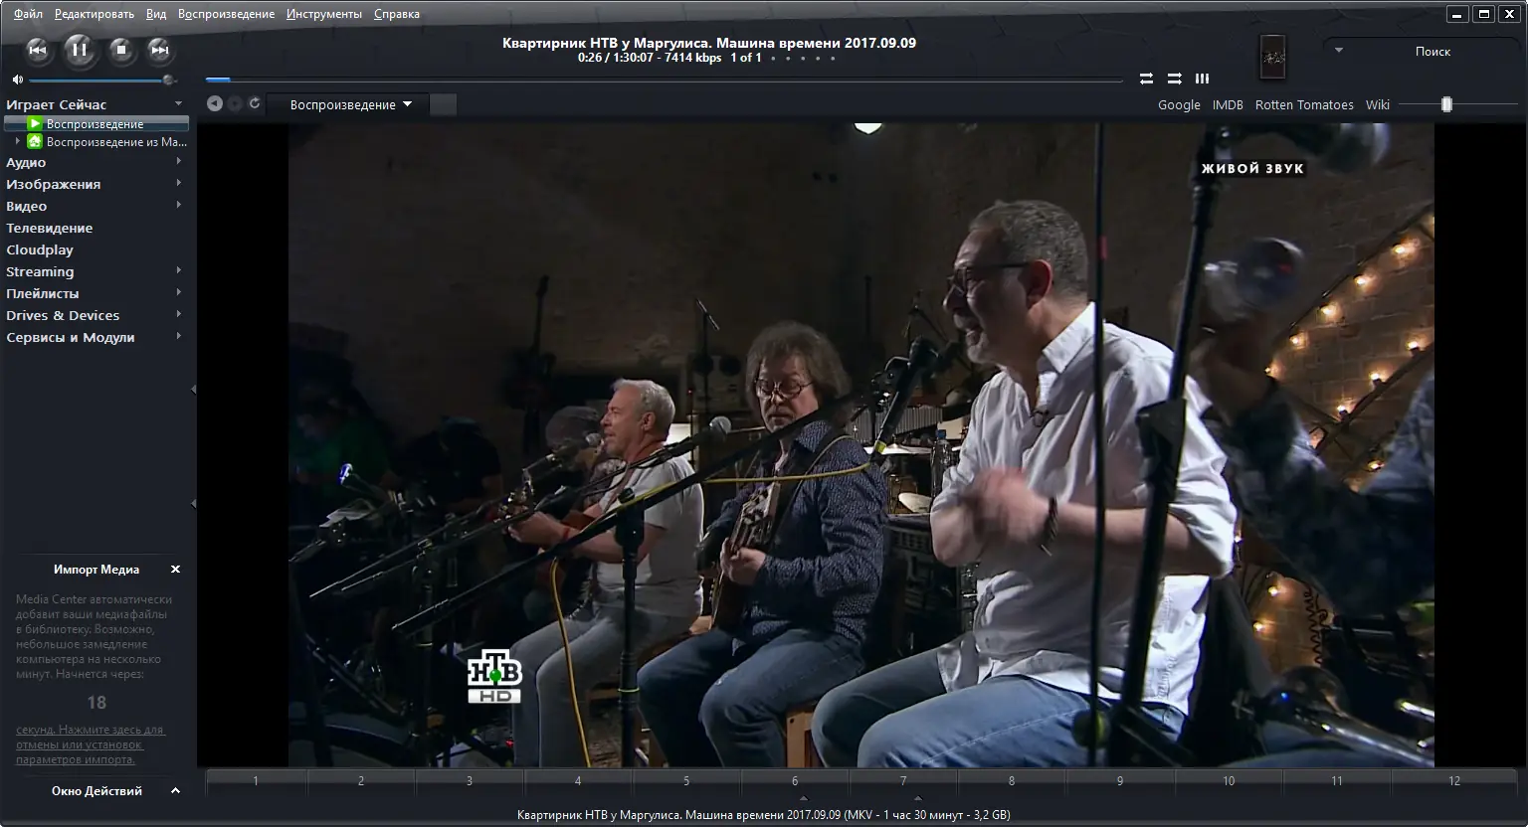Viewport: 1528px width, 827px height.
Task: Click the Воспроизведение из Ма... home icon
Action: pyautogui.click(x=35, y=142)
